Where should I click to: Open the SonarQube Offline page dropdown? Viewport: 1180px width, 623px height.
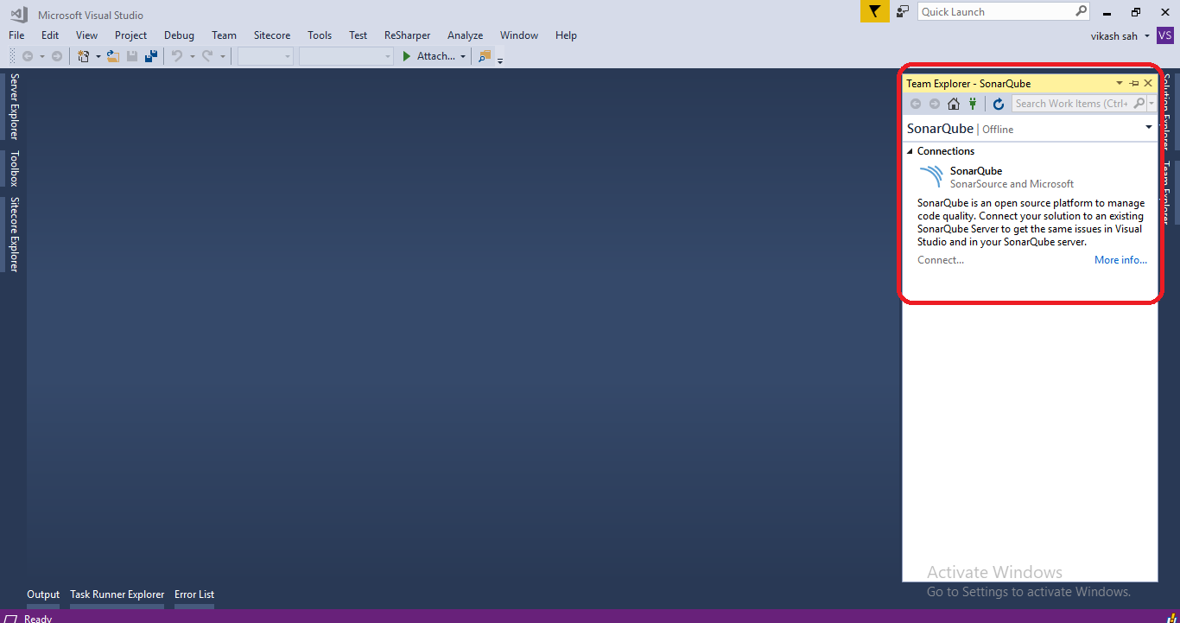[1149, 128]
